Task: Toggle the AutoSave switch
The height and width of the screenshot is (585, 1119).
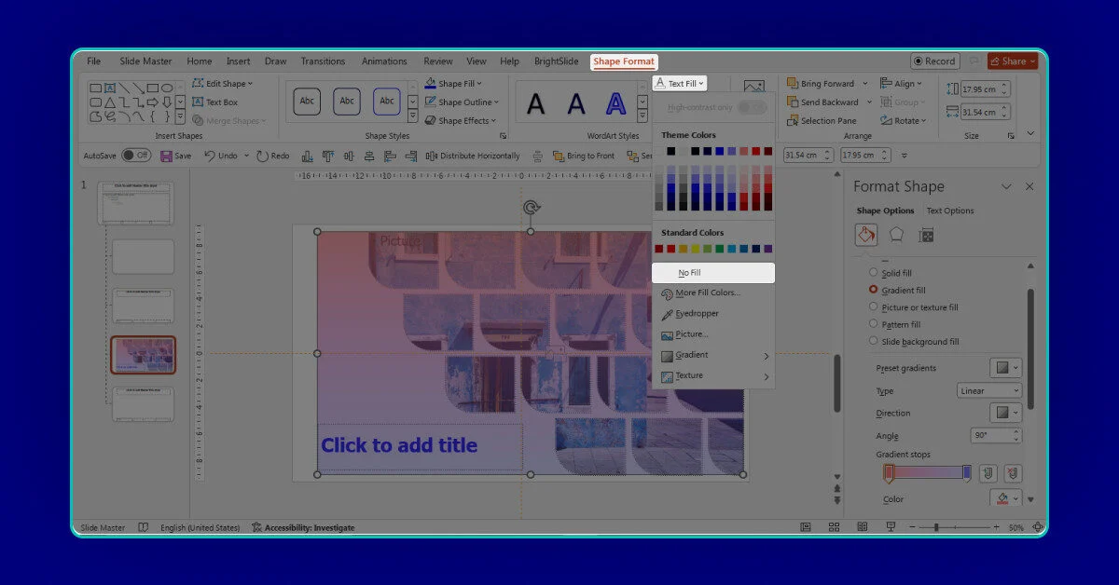Action: click(x=136, y=156)
